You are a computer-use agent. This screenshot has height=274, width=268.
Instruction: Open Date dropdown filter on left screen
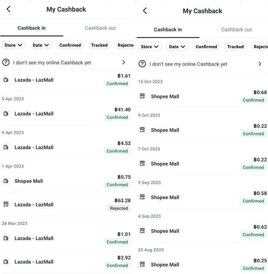coord(41,45)
